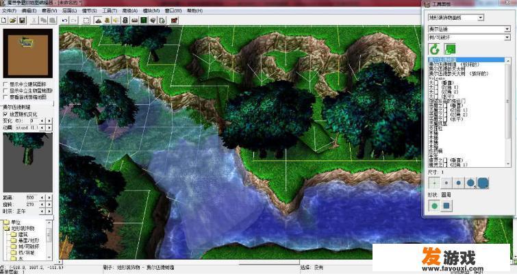
Task: Select 桥/斜坡 subfolder in tree
Action: pos(26,253)
